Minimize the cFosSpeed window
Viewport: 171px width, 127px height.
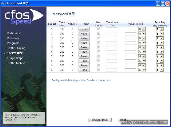pos(158,3)
